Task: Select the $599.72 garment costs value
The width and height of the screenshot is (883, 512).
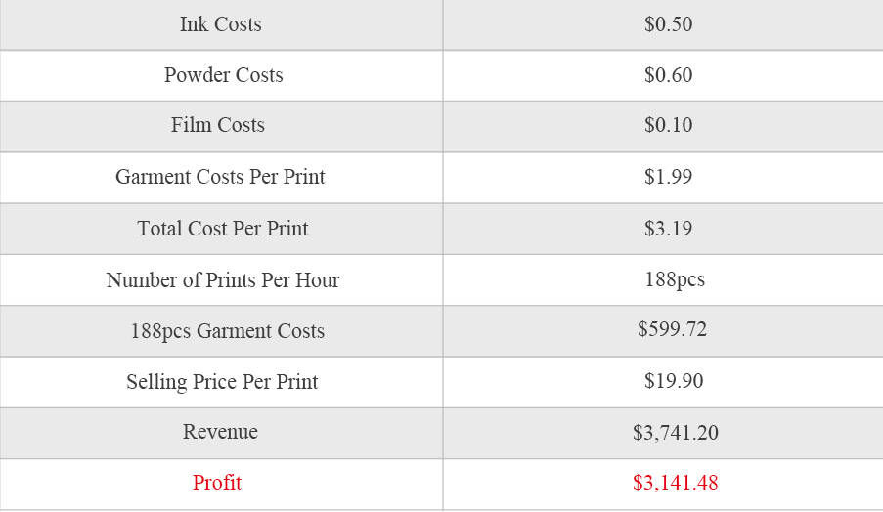Action: tap(672, 329)
